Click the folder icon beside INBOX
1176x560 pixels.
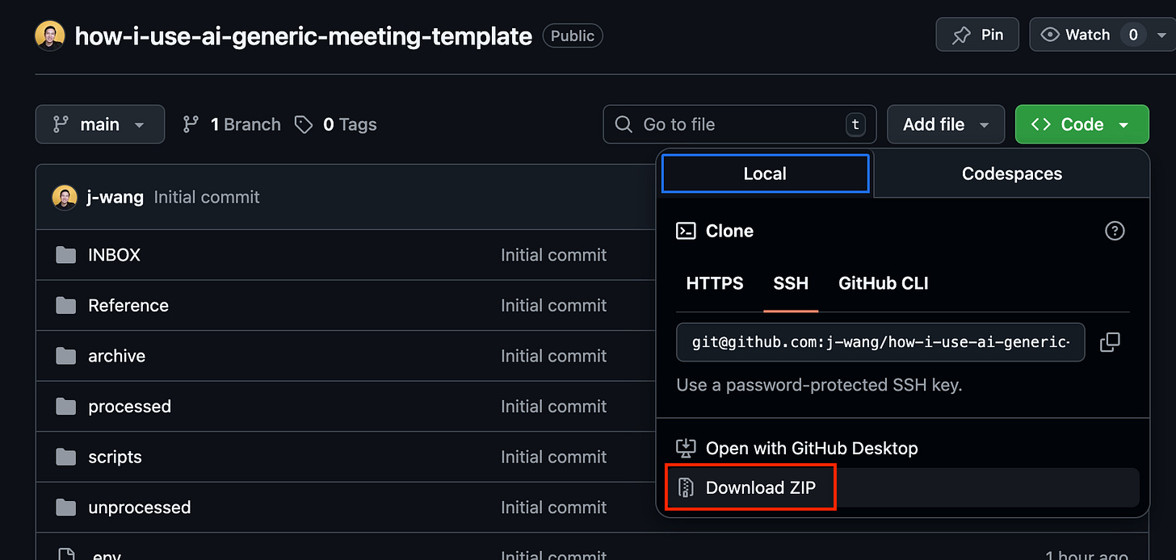click(x=65, y=255)
